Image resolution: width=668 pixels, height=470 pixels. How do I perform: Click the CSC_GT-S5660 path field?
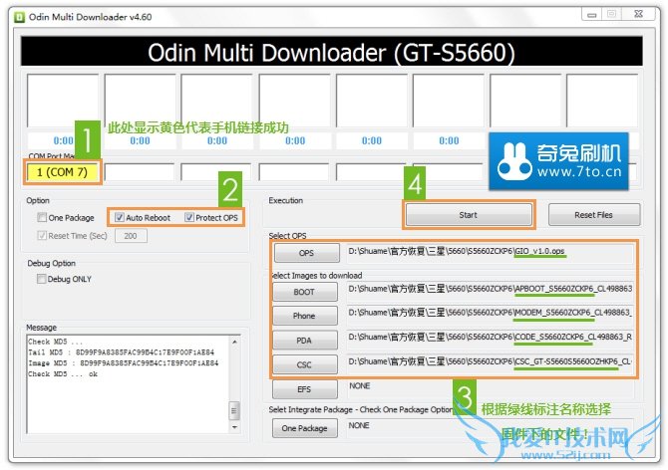click(490, 364)
